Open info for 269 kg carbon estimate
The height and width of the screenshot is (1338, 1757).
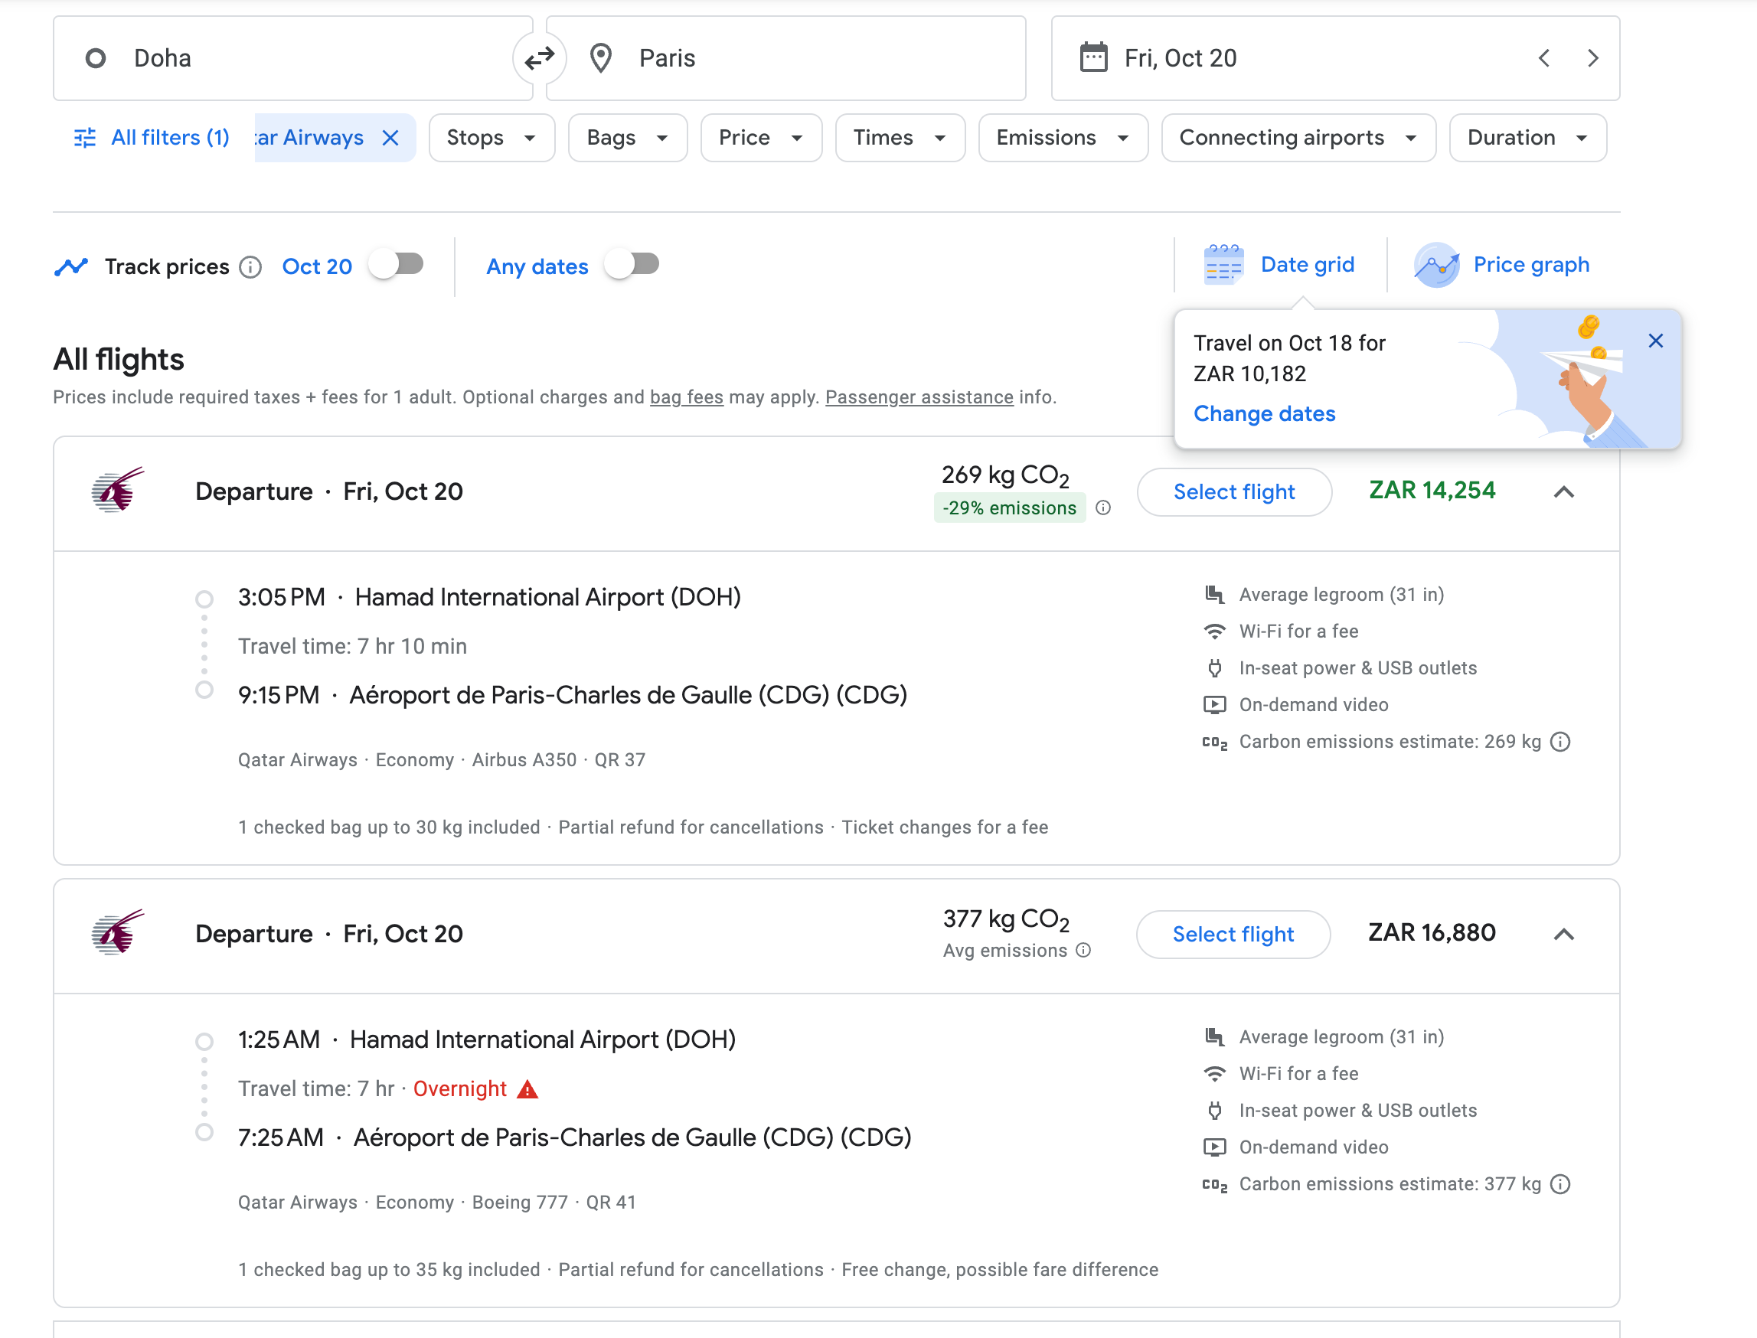[1561, 742]
